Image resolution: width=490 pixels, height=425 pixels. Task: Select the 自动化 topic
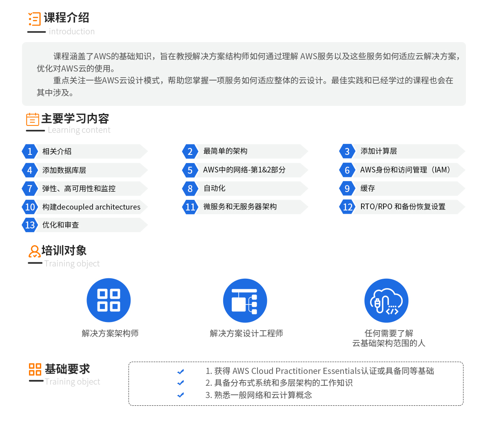(x=245, y=188)
